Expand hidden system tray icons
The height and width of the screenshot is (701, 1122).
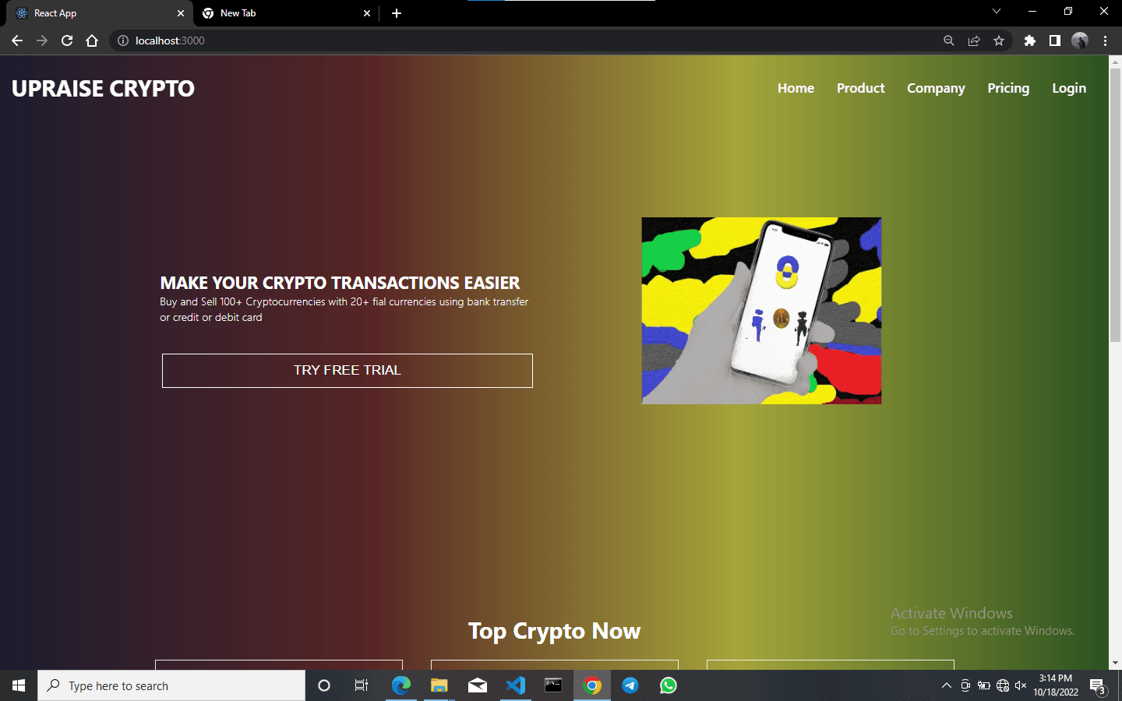pos(946,685)
